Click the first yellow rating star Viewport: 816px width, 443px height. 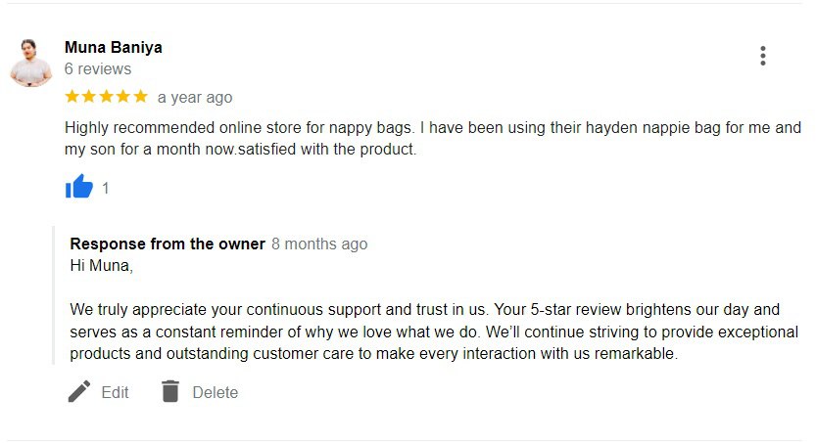pos(72,97)
